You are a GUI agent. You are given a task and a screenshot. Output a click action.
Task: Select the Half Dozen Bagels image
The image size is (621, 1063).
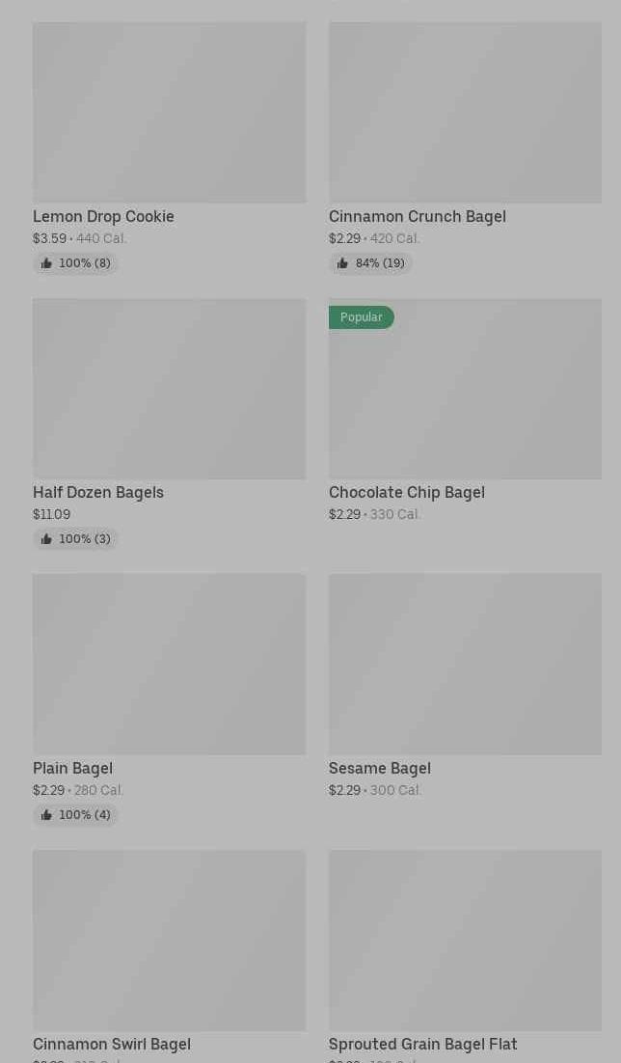click(x=169, y=389)
